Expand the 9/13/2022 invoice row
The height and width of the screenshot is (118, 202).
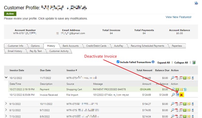[6, 104]
